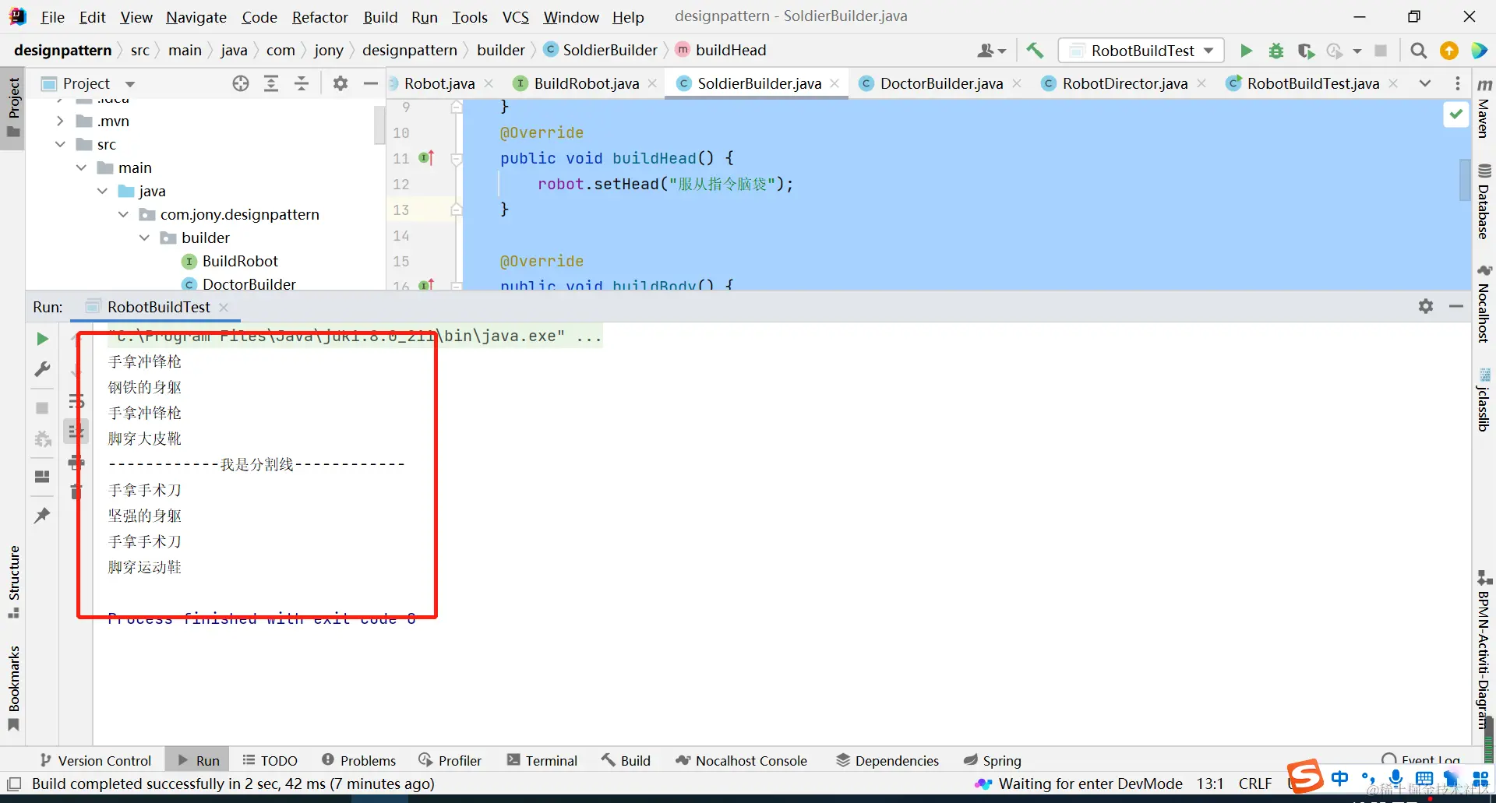The image size is (1496, 803).
Task: Open Project panel settings gear
Action: 340,83
